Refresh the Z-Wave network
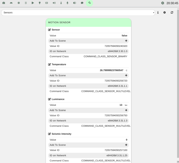The height and width of the screenshot is (163, 179). pyautogui.click(x=172, y=13)
